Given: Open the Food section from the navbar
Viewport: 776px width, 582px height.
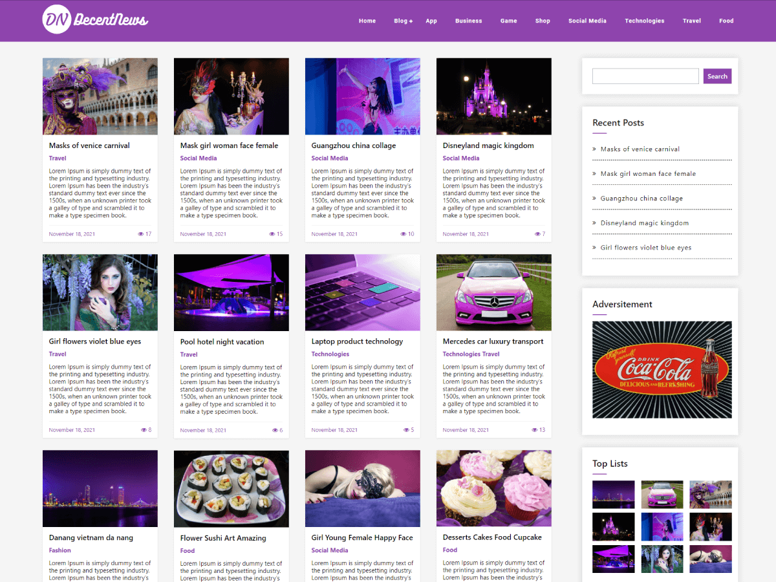Looking at the screenshot, I should (726, 21).
